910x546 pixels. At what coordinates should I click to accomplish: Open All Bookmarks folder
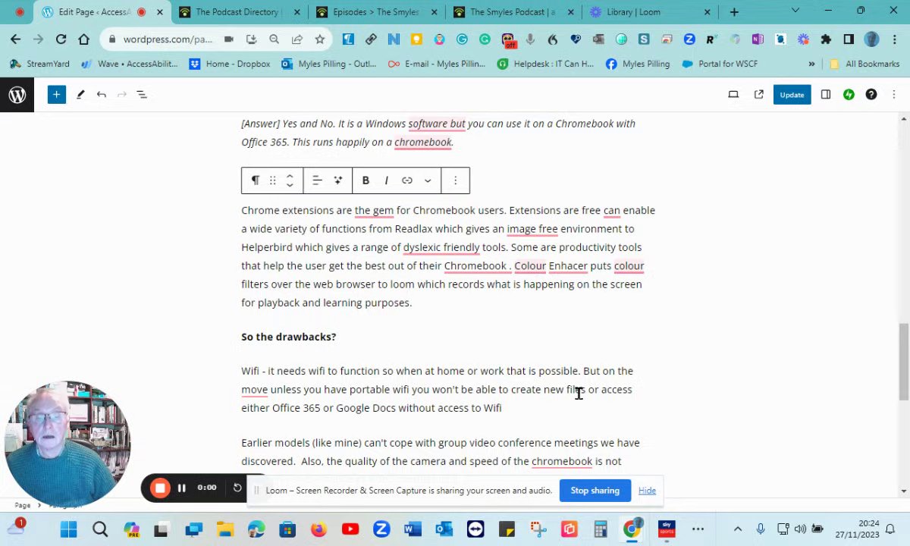pyautogui.click(x=864, y=64)
